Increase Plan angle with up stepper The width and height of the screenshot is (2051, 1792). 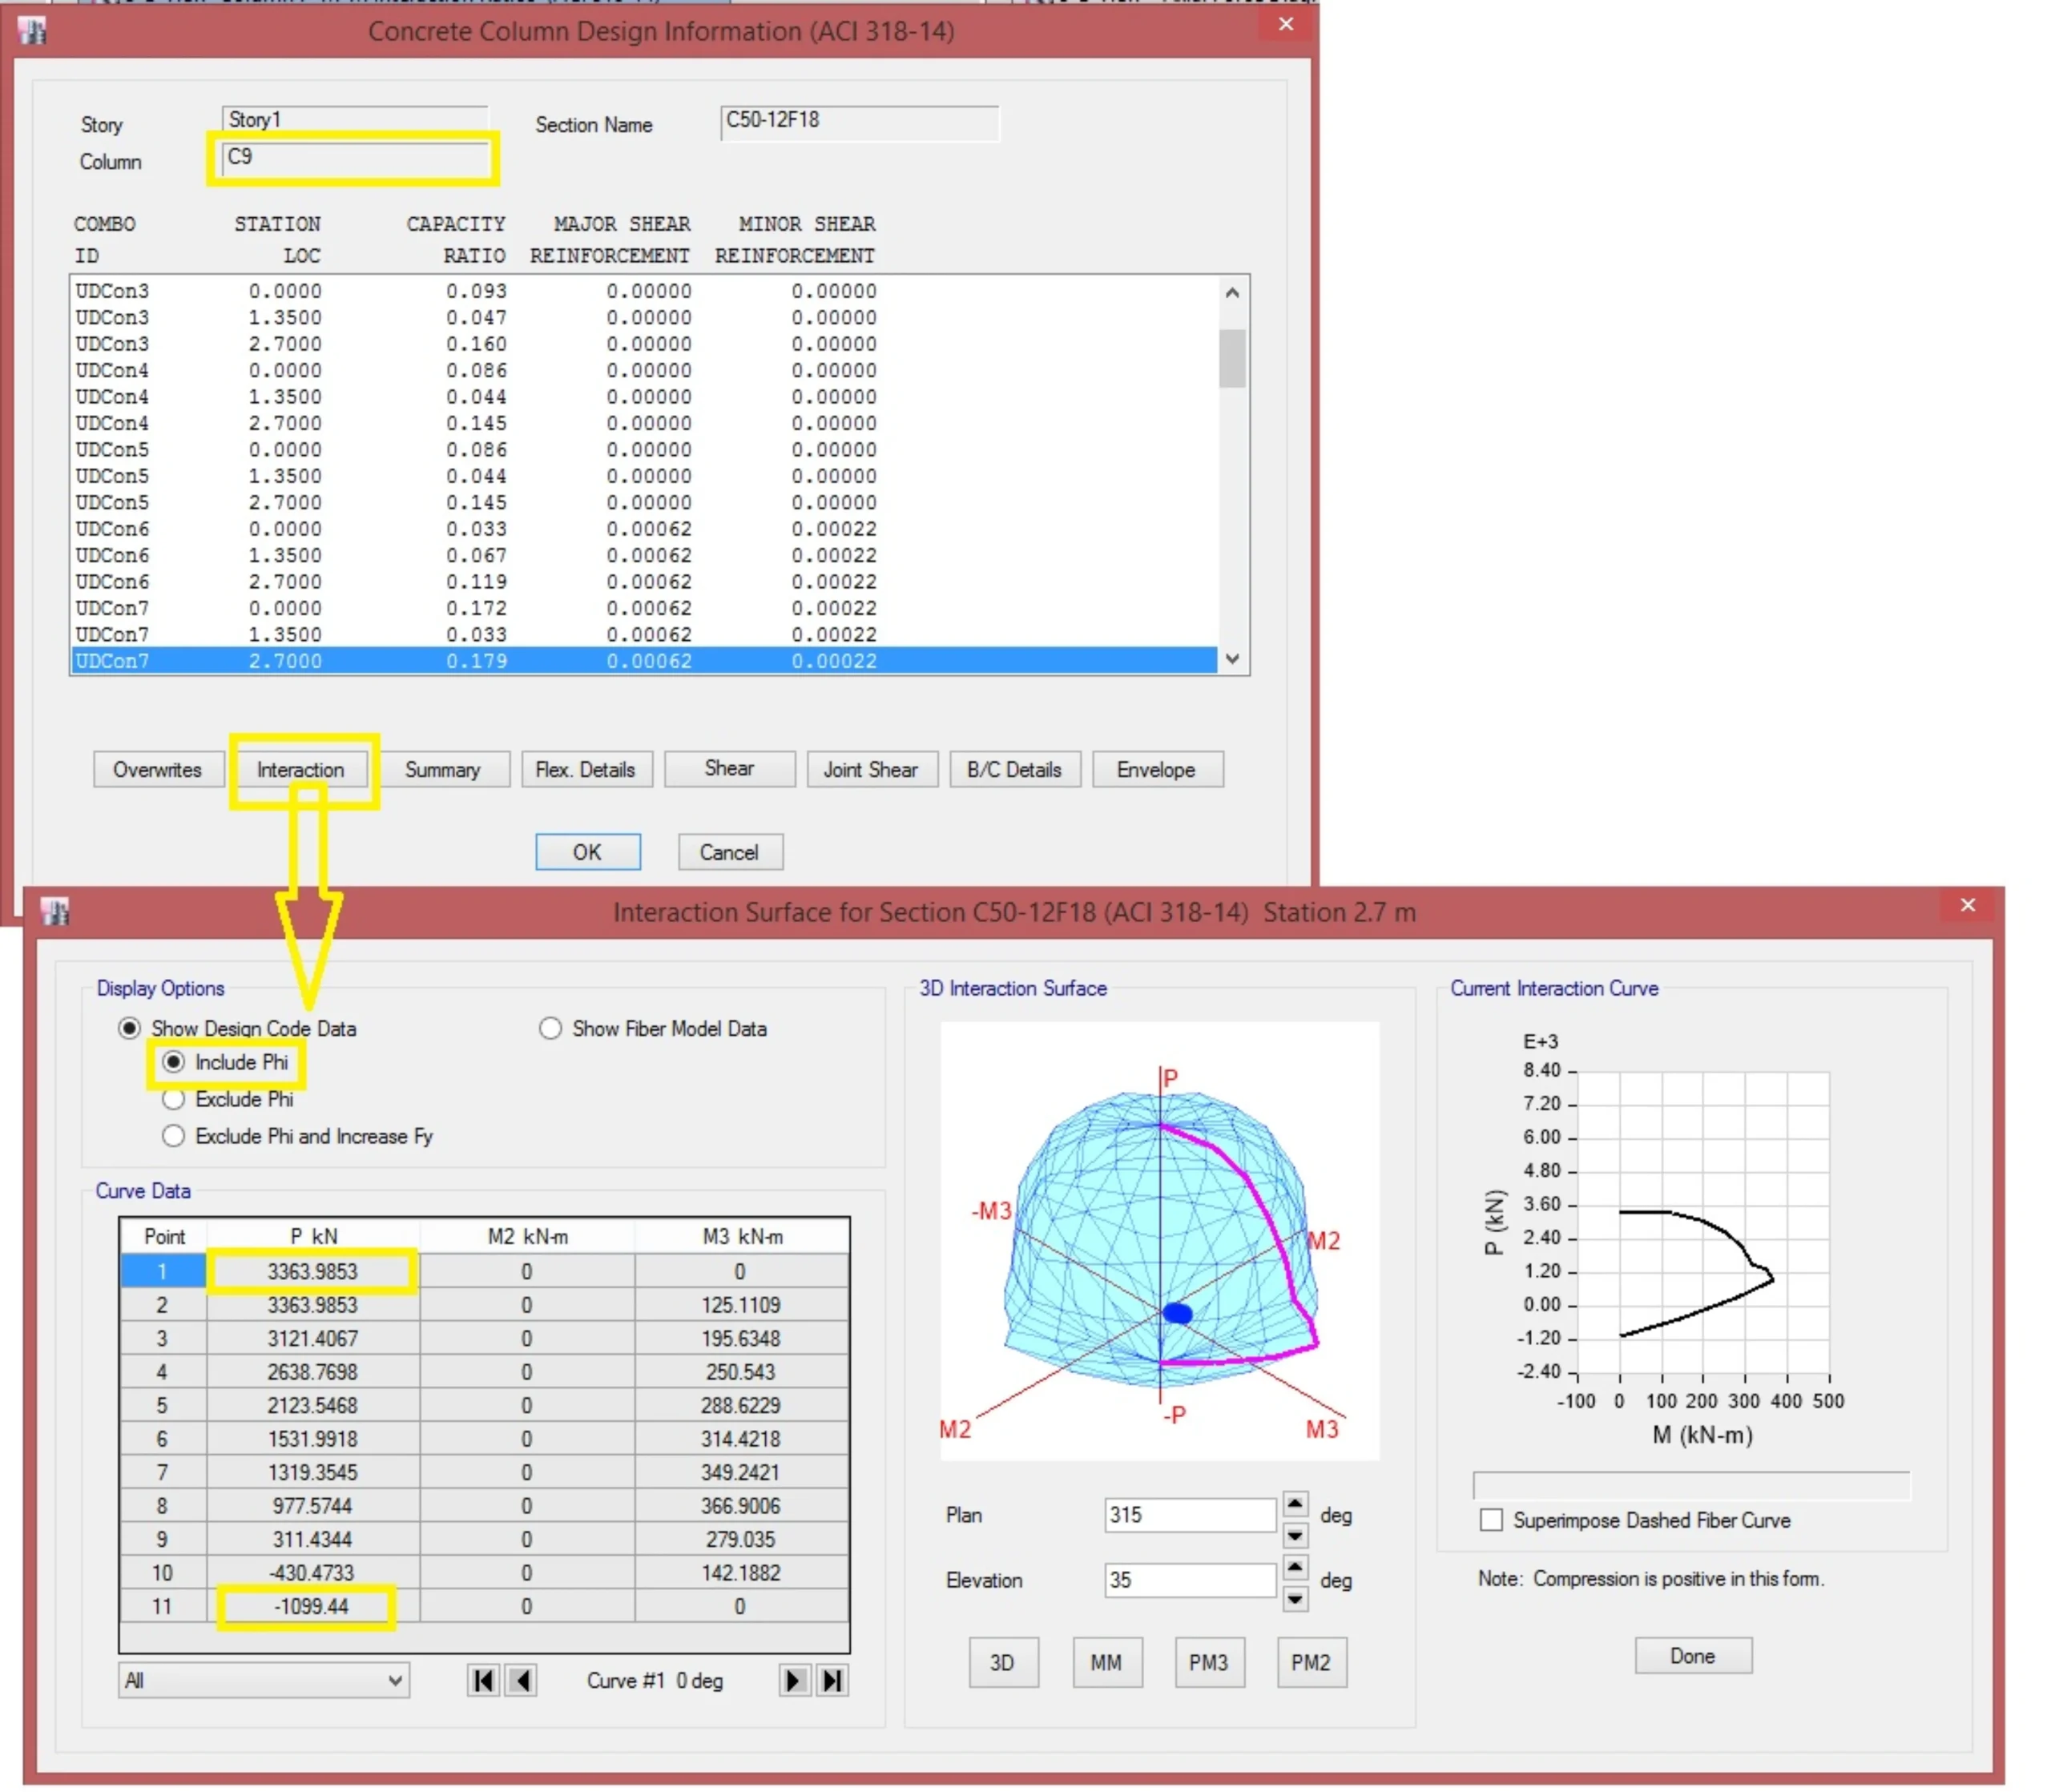coord(1295,1503)
